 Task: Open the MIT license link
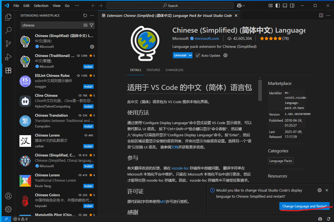[163, 202]
